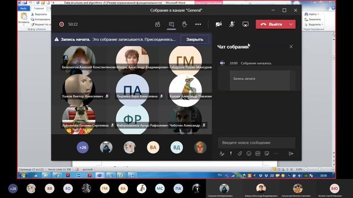The height and width of the screenshot is (198, 353).
Task: Click the 10:50 taskbar clock
Action: (x=324, y=175)
